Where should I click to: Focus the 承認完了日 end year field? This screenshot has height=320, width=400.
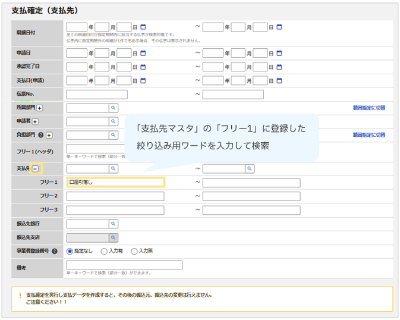[213, 67]
